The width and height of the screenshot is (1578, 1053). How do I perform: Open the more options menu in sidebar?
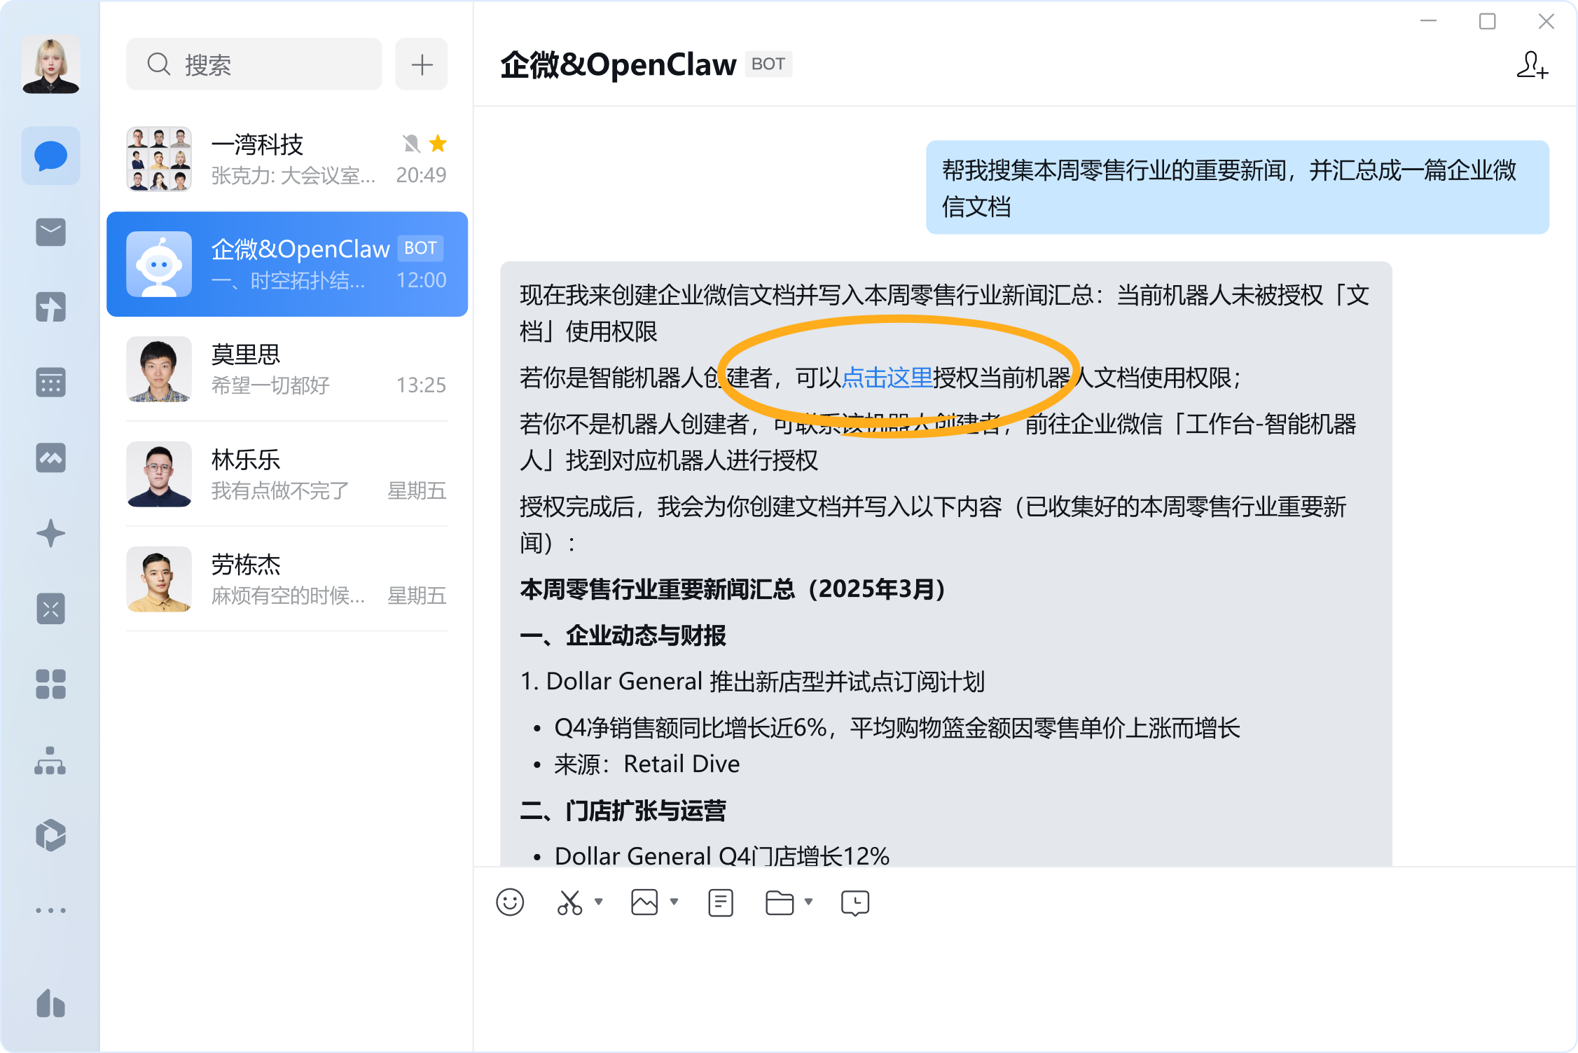point(50,909)
